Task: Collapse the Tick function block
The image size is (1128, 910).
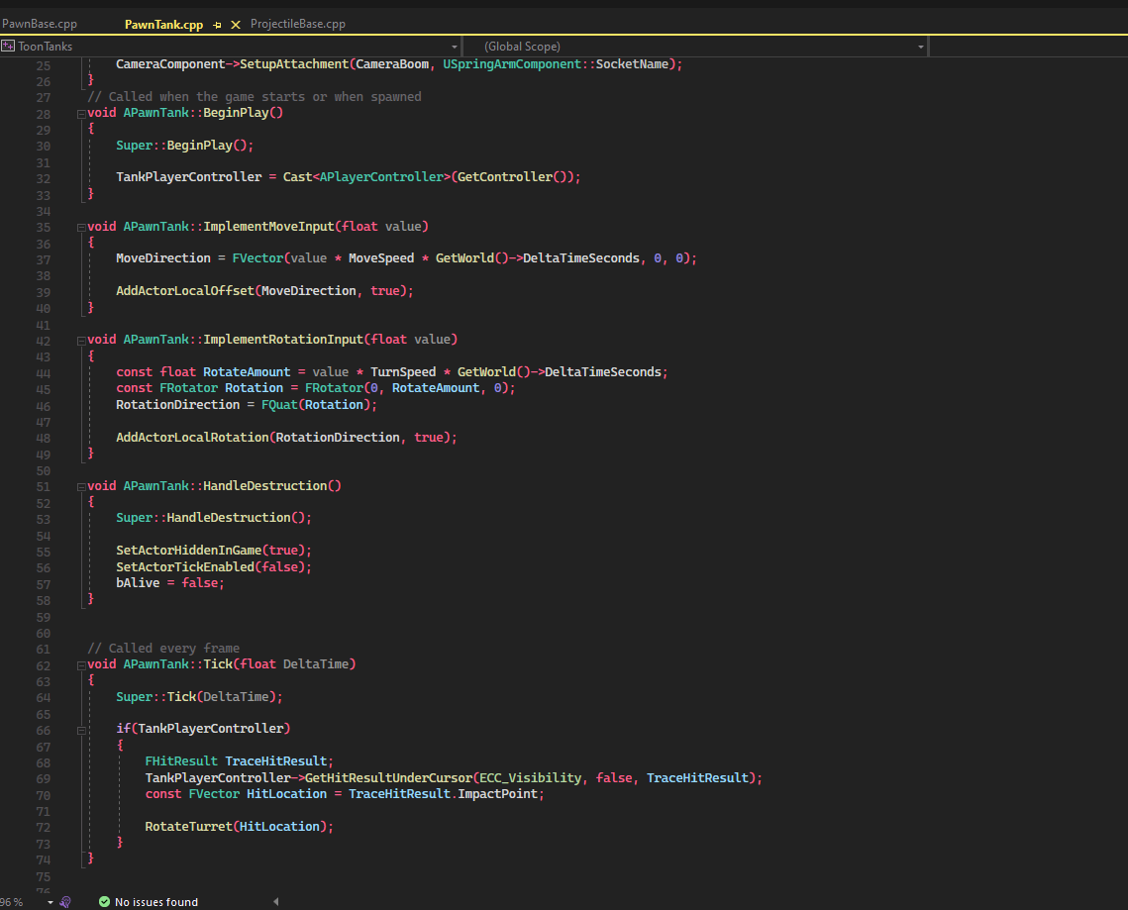Action: [x=81, y=664]
